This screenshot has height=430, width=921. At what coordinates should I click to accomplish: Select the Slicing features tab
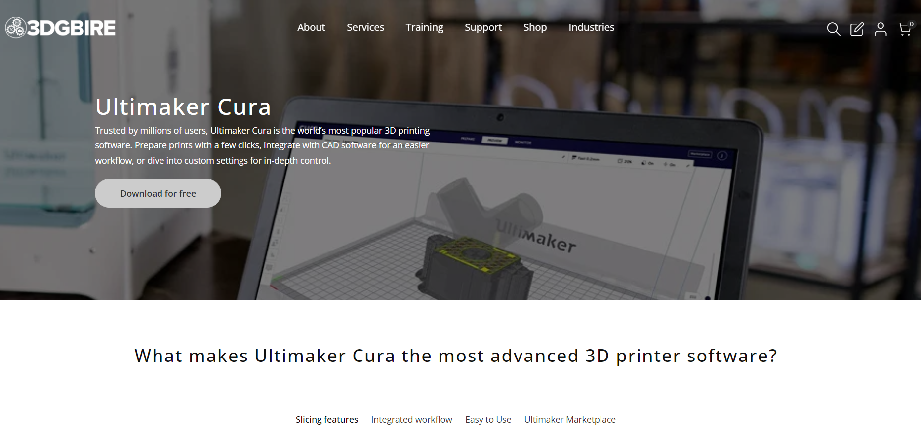pyautogui.click(x=327, y=419)
